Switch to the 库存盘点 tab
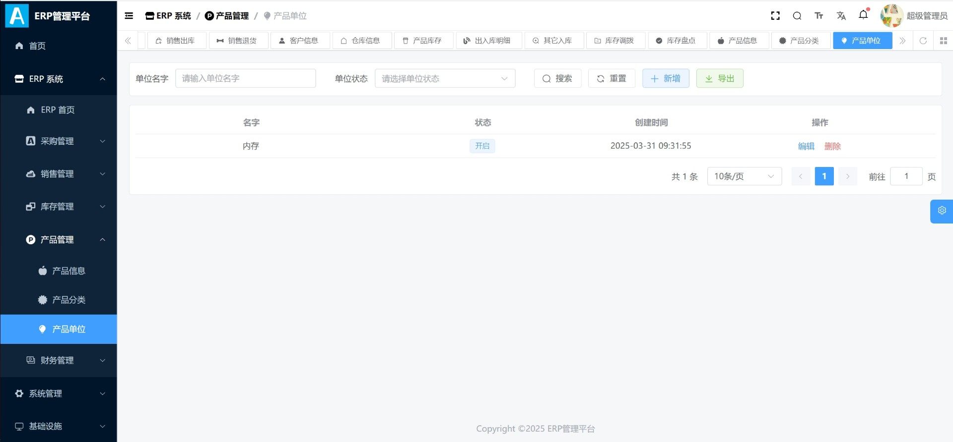This screenshot has width=953, height=442. (x=678, y=41)
